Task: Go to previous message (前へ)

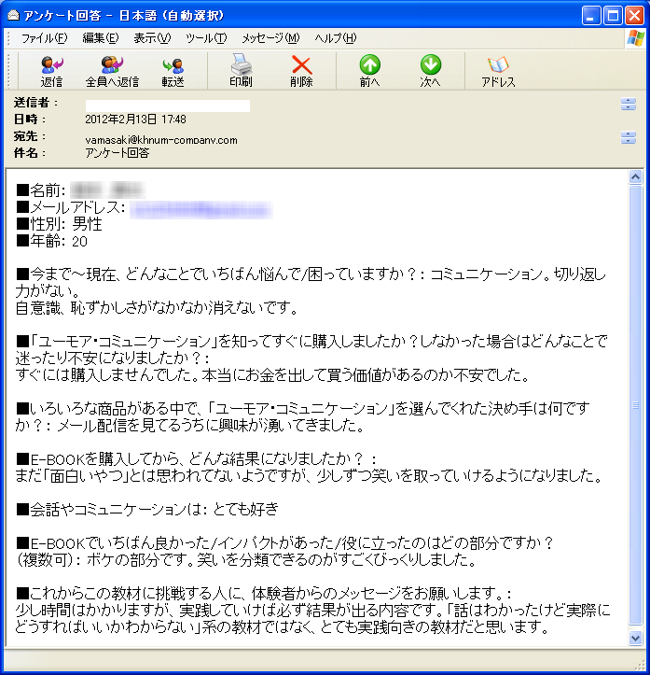Action: 370,71
